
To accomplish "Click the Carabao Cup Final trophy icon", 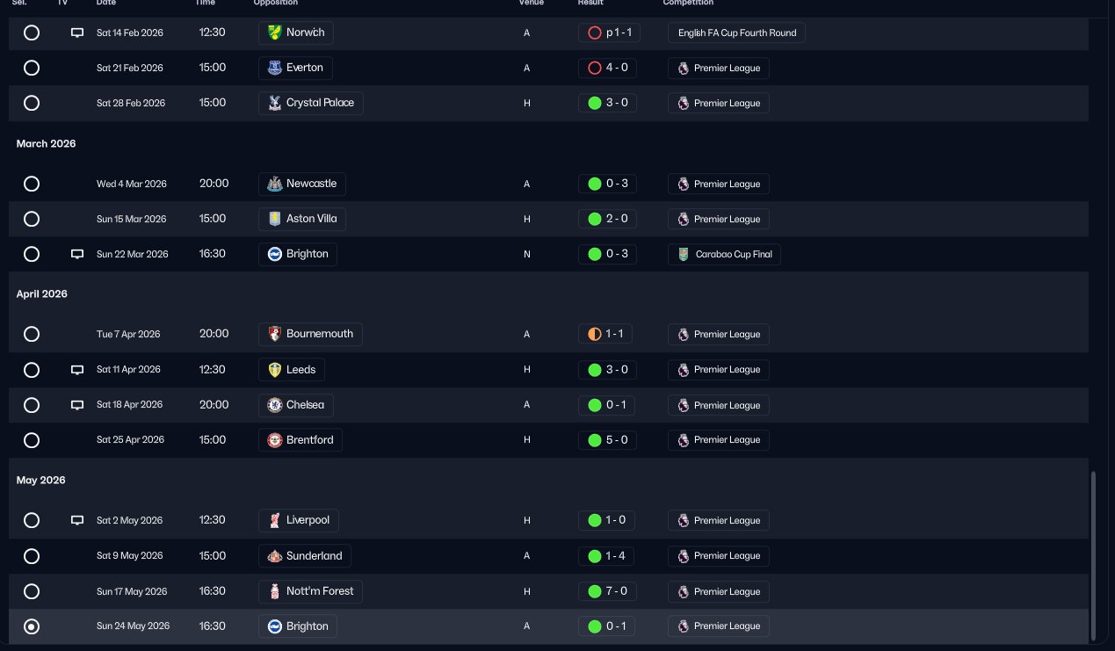I will click(x=684, y=254).
